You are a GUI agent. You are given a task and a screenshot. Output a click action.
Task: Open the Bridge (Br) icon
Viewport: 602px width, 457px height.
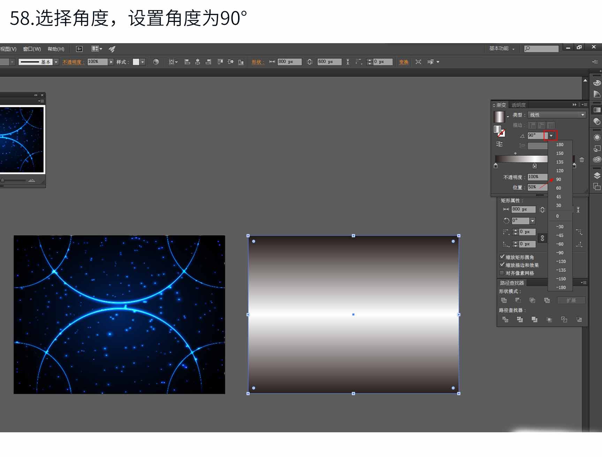(x=79, y=49)
